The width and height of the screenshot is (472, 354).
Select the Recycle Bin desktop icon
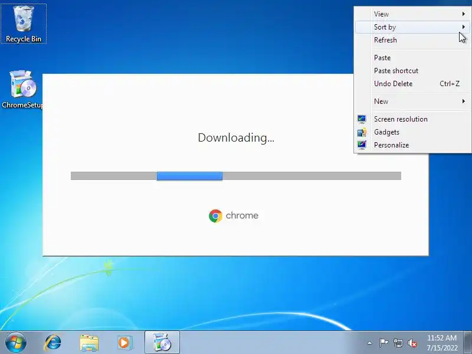[x=24, y=24]
